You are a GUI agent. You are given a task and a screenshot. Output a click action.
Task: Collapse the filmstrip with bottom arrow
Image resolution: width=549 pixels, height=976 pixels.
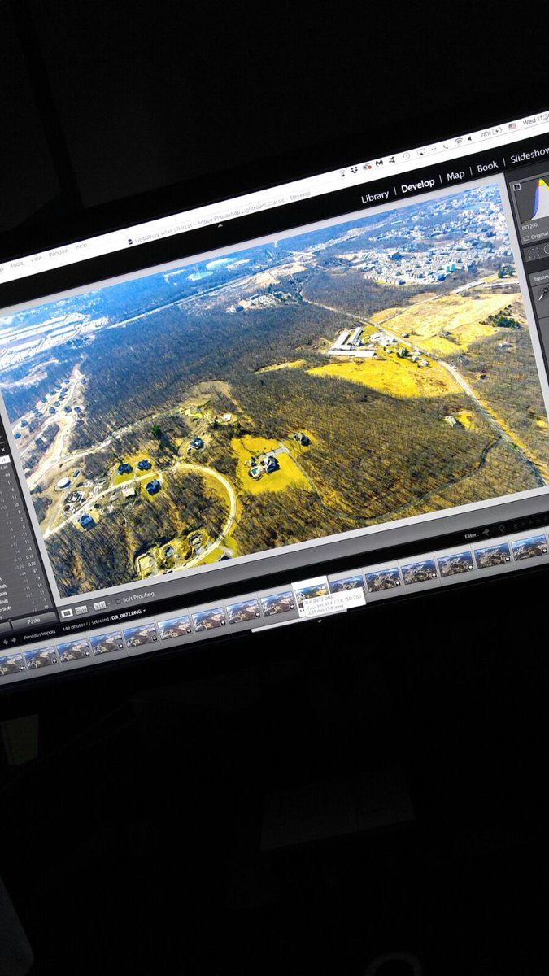[x=319, y=621]
